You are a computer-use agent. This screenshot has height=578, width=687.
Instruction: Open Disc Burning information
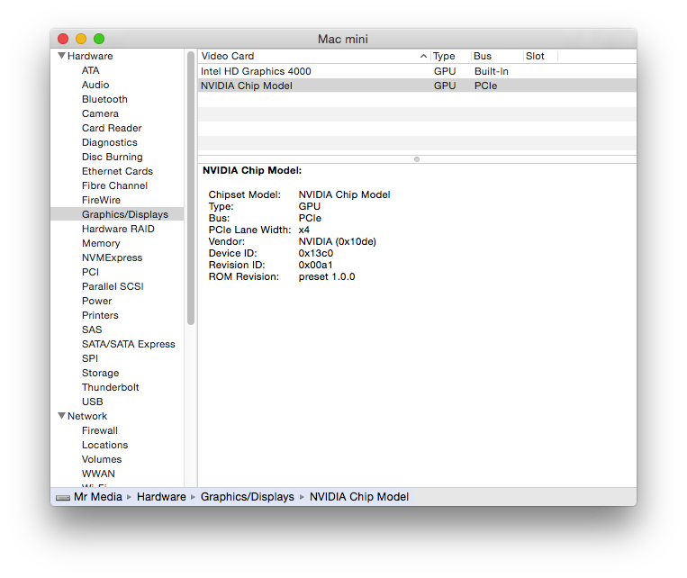point(113,157)
